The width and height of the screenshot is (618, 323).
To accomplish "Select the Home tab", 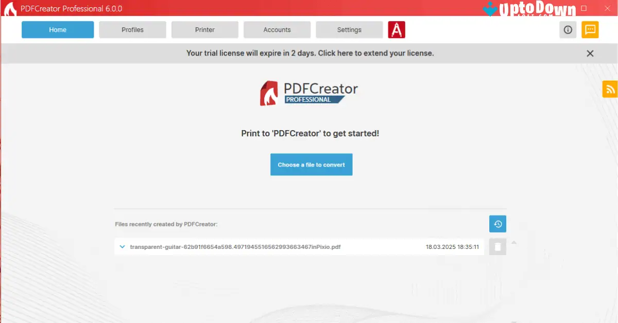I will point(57,29).
